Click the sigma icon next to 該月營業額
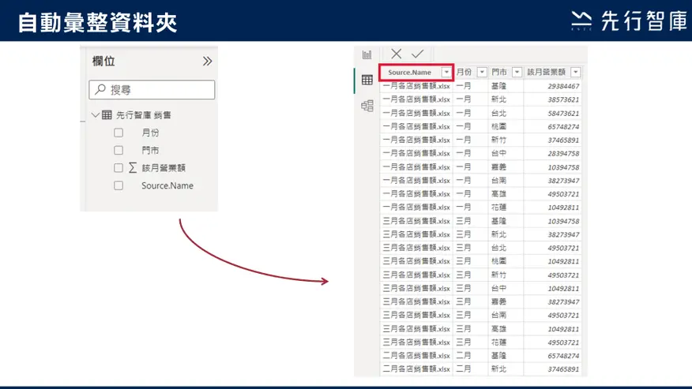 pos(133,167)
